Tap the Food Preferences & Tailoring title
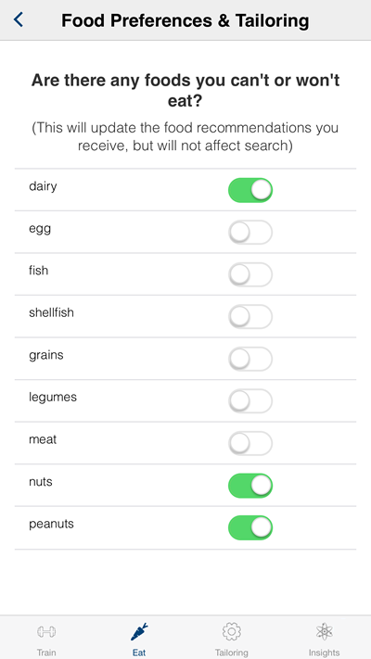This screenshot has height=659, width=371. click(x=185, y=20)
